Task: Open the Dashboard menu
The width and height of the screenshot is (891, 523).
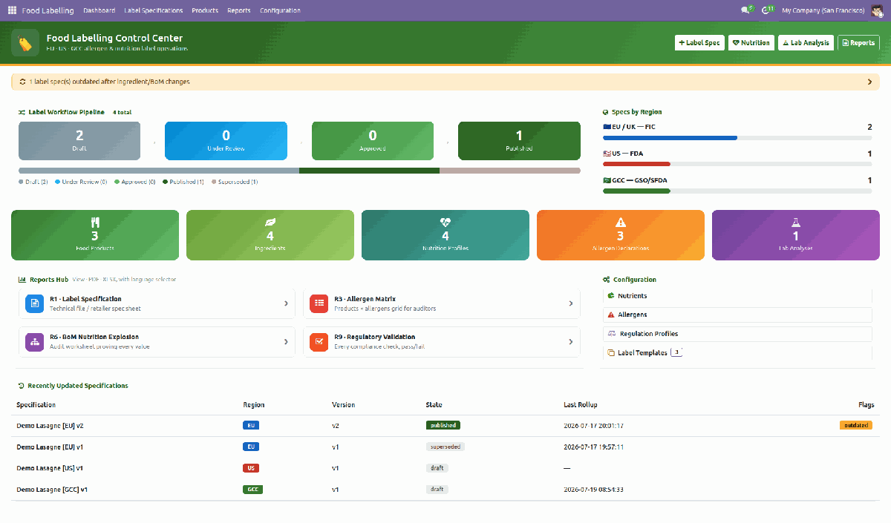Action: pos(99,10)
